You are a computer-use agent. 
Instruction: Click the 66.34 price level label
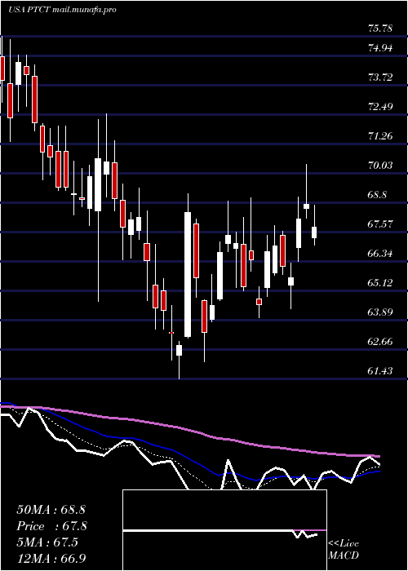point(380,254)
